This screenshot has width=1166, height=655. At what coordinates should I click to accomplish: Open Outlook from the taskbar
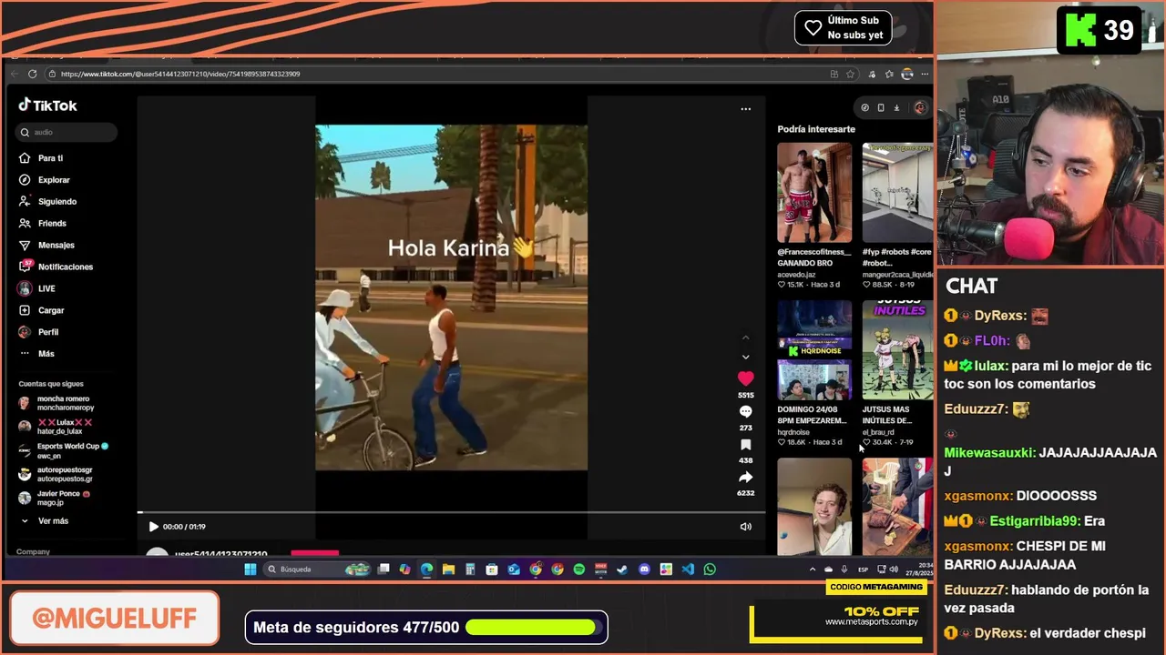tap(513, 569)
